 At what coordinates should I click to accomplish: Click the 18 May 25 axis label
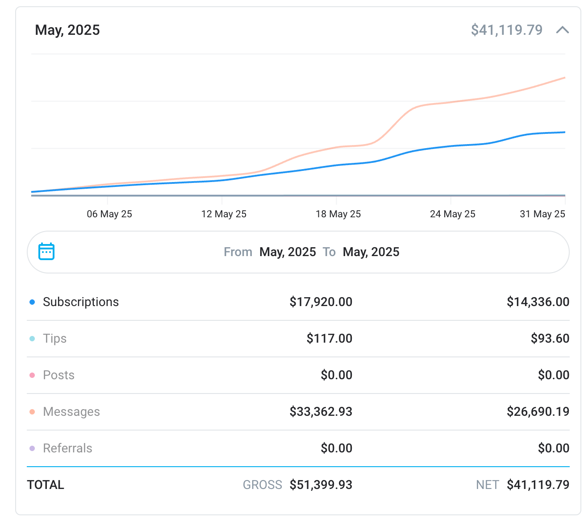pos(338,214)
